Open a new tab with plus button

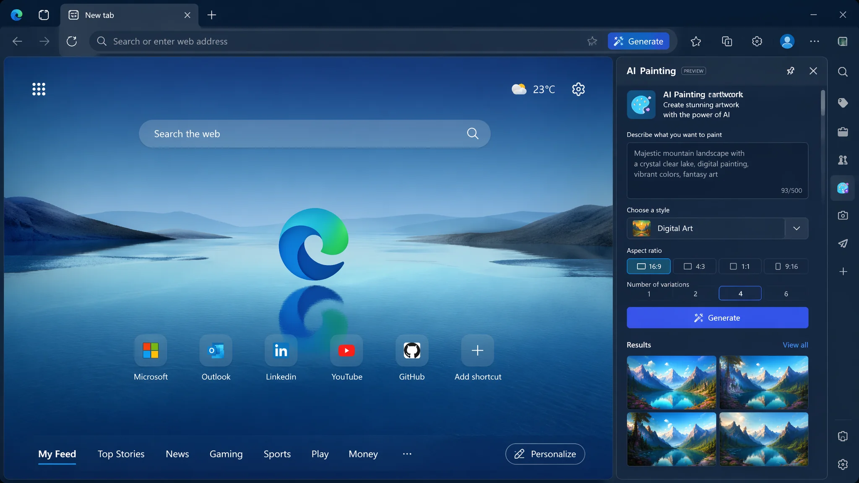pos(212,15)
